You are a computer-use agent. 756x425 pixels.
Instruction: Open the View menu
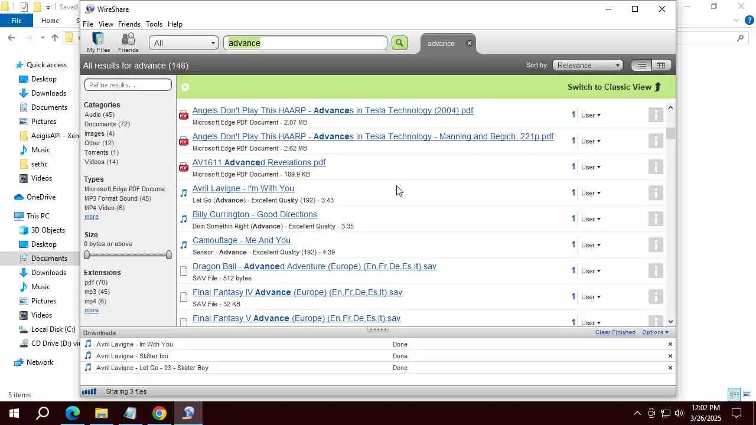106,24
